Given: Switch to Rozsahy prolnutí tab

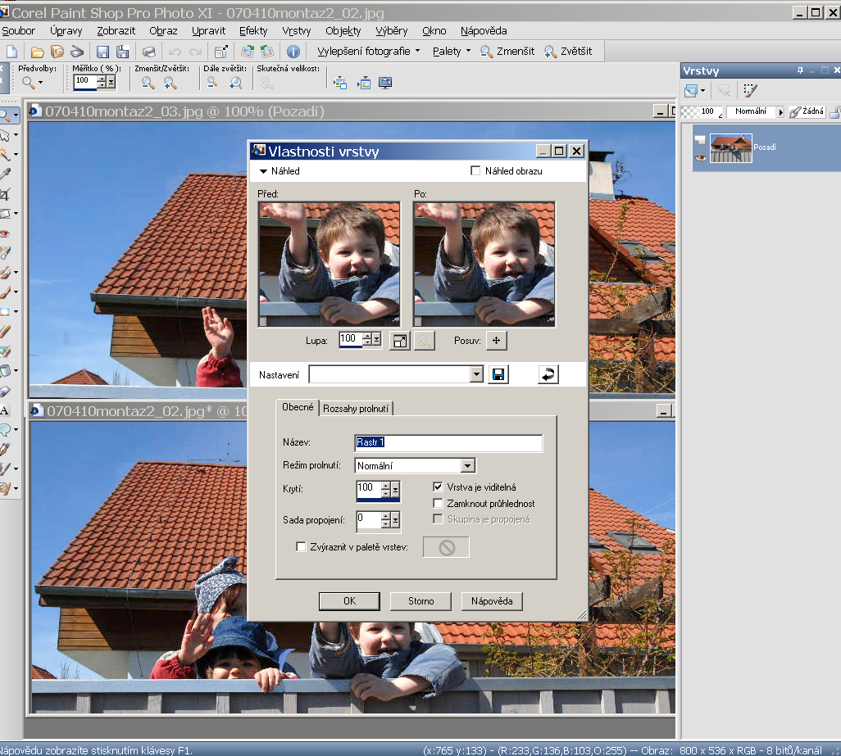Looking at the screenshot, I should 357,409.
